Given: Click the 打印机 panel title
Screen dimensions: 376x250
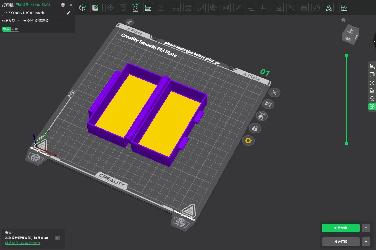Looking at the screenshot, I should [x=8, y=5].
